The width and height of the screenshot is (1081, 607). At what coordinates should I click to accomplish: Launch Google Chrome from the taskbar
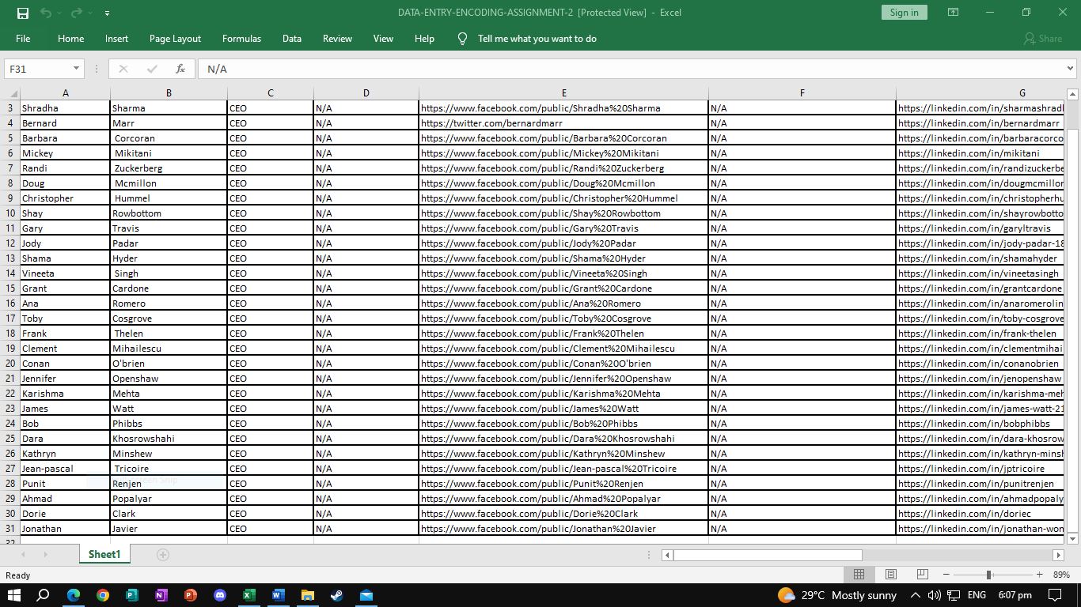coord(103,595)
